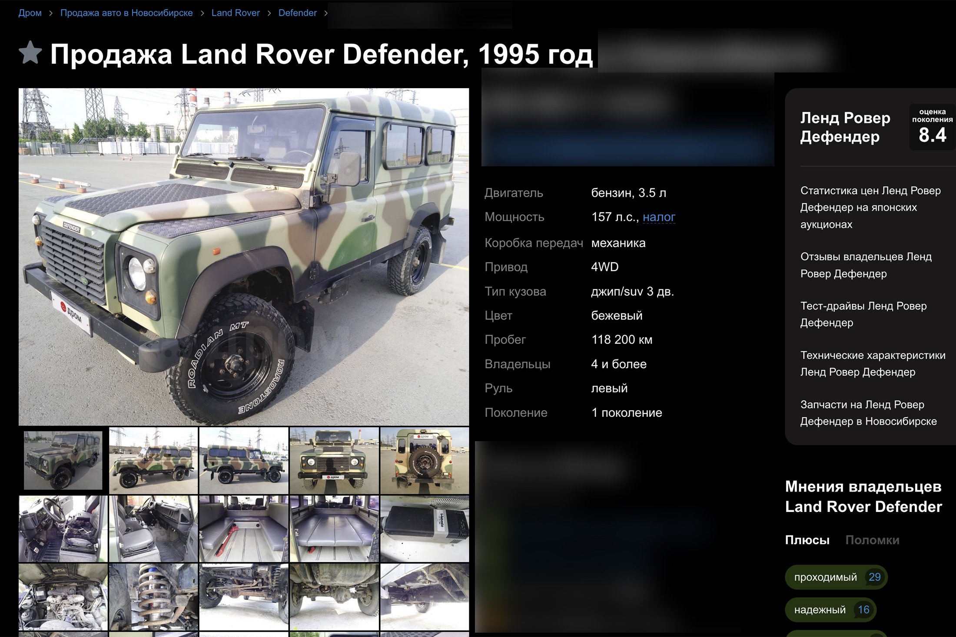Open Отзывы владельцев Ленд Ровер Дефендер
Screen dimensions: 956x637
(866, 265)
